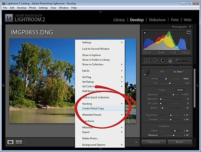Toggle shadow clipping indicator in histogram
This screenshot has width=201, height=152.
coord(145,32)
